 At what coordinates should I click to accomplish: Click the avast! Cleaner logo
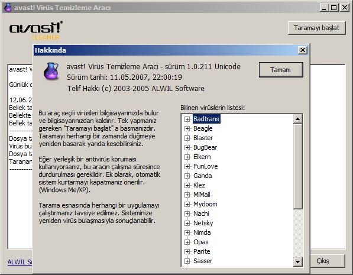click(36, 30)
